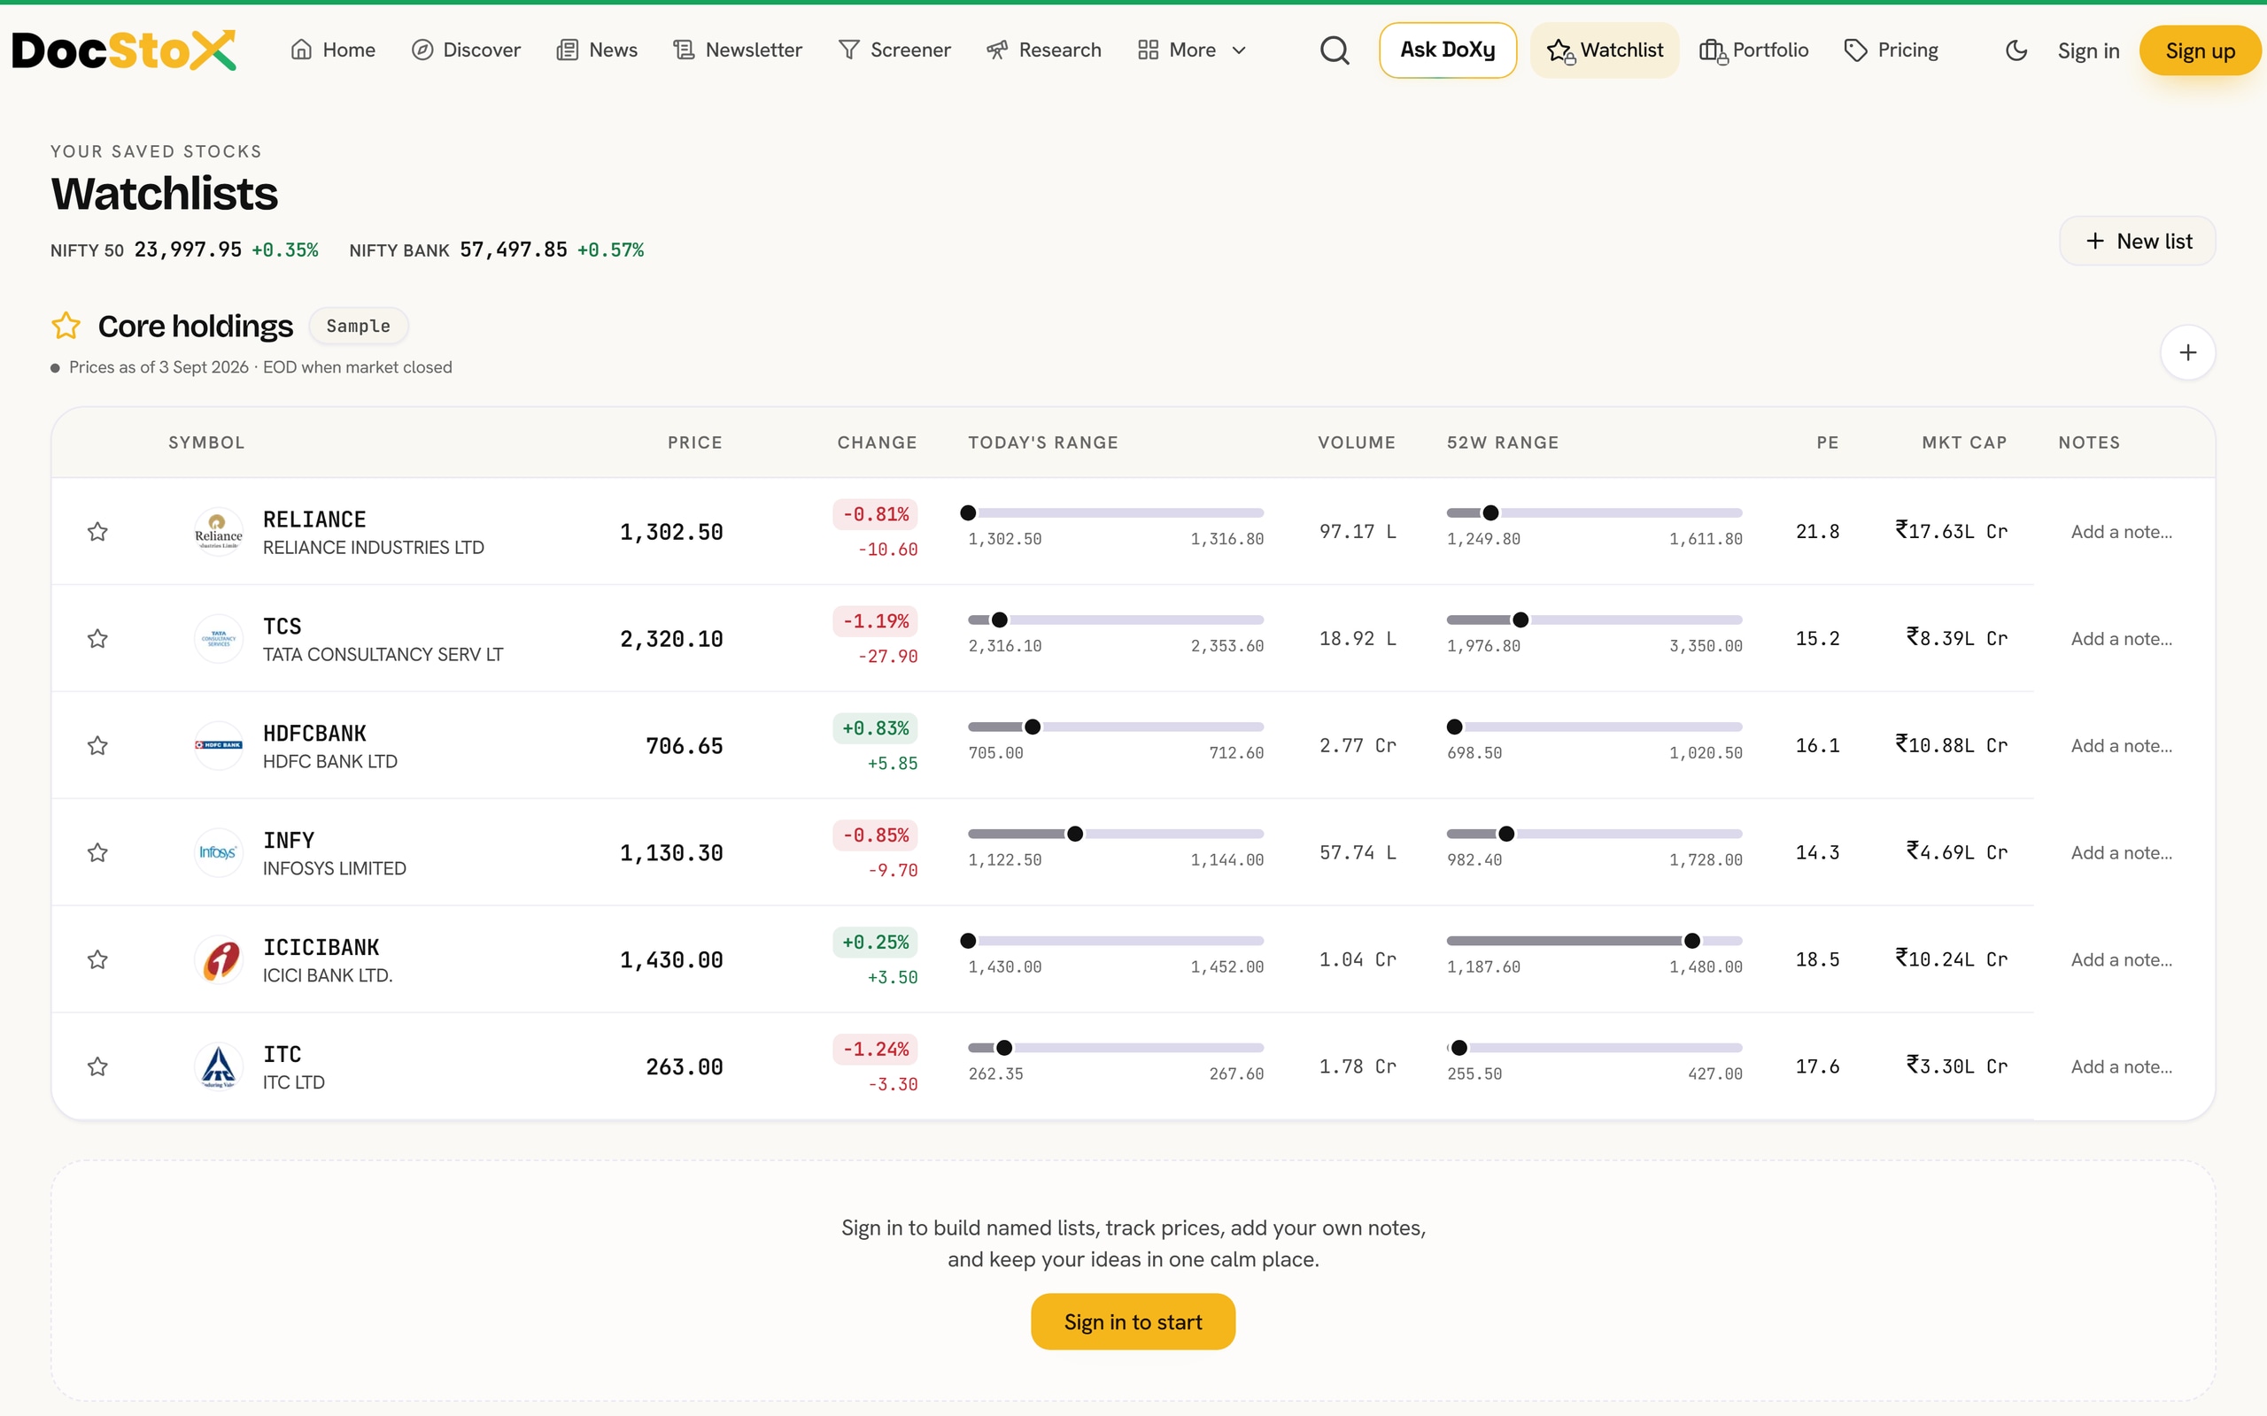The height and width of the screenshot is (1416, 2267).
Task: Click the MKT CAP column header
Action: coord(1964,443)
